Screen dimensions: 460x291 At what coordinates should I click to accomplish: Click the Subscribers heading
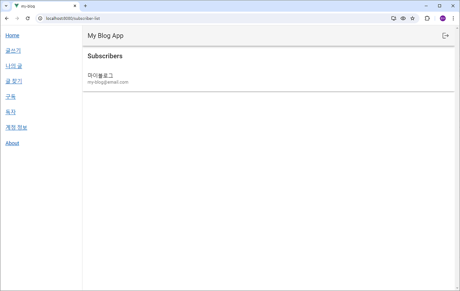tap(105, 56)
